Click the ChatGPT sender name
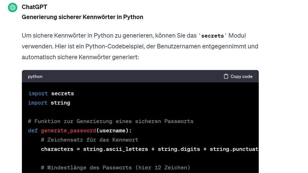Viewport: 308px width, 173px height. 35,7
